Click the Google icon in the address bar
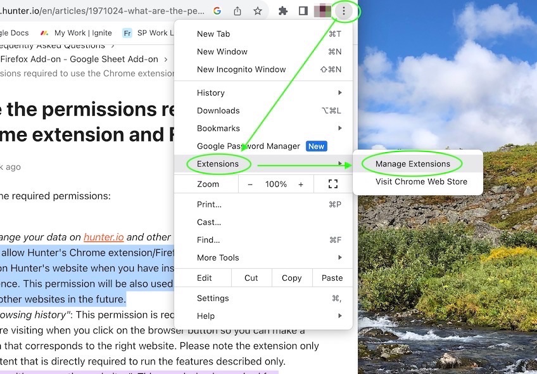Viewport: 537px width, 374px height. (217, 11)
